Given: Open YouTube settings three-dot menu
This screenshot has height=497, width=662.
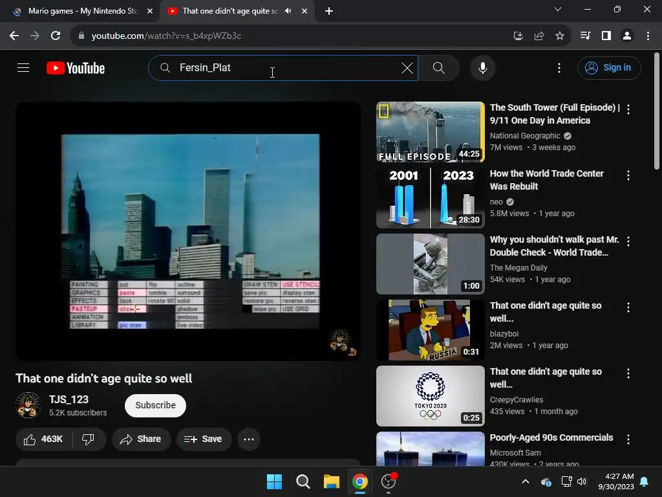Looking at the screenshot, I should (x=559, y=67).
